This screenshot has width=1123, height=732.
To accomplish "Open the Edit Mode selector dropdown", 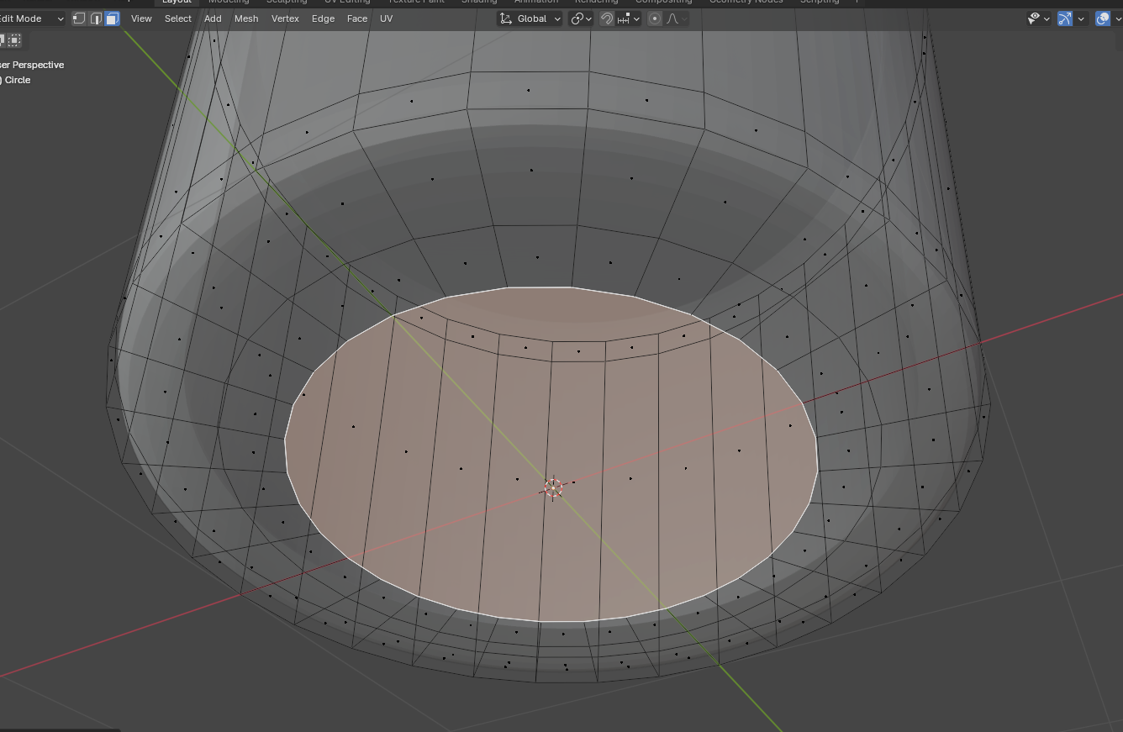I will (x=32, y=18).
